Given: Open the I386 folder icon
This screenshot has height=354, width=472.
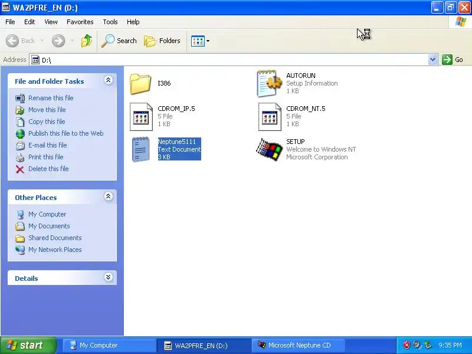Looking at the screenshot, I should coord(140,84).
